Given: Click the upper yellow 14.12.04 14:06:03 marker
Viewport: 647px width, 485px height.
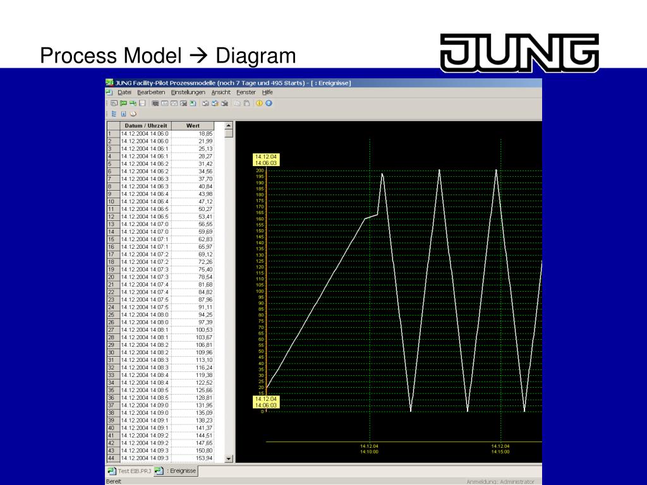Looking at the screenshot, I should [x=266, y=160].
